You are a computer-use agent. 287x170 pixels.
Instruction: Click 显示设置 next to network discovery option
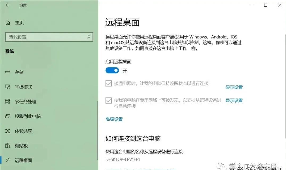234,100
